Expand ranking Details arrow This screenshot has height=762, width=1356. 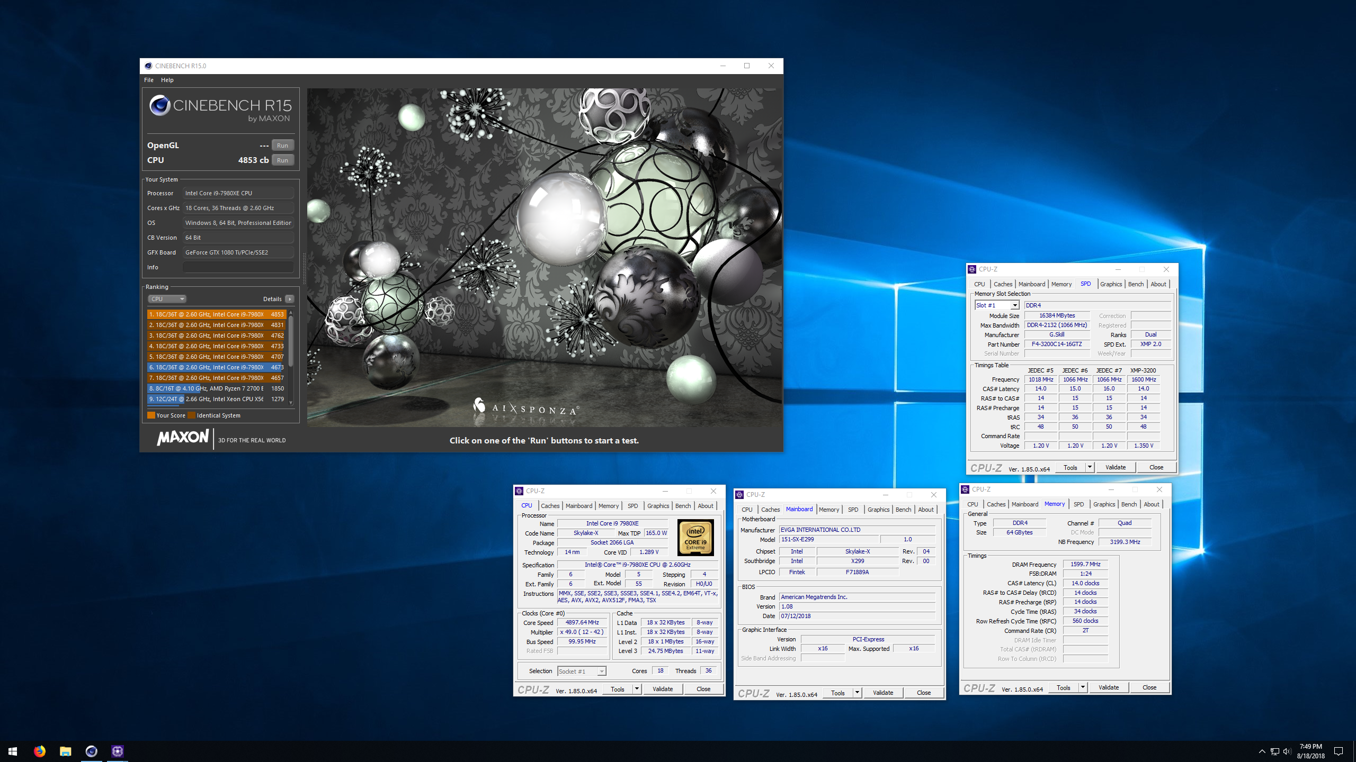click(x=290, y=299)
